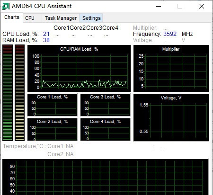Maximize the AMD64 CPU Assistant window

pyautogui.click(x=180, y=6)
